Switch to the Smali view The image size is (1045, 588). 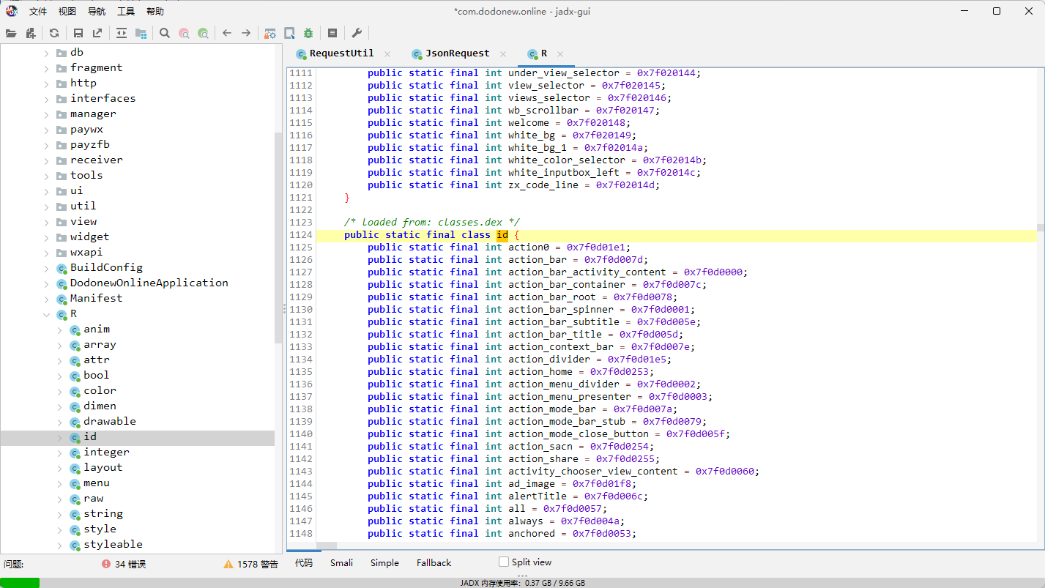pyautogui.click(x=341, y=562)
